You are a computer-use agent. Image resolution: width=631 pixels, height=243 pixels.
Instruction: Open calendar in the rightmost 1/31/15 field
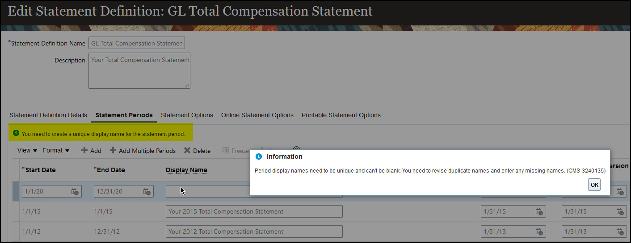tap(620, 212)
